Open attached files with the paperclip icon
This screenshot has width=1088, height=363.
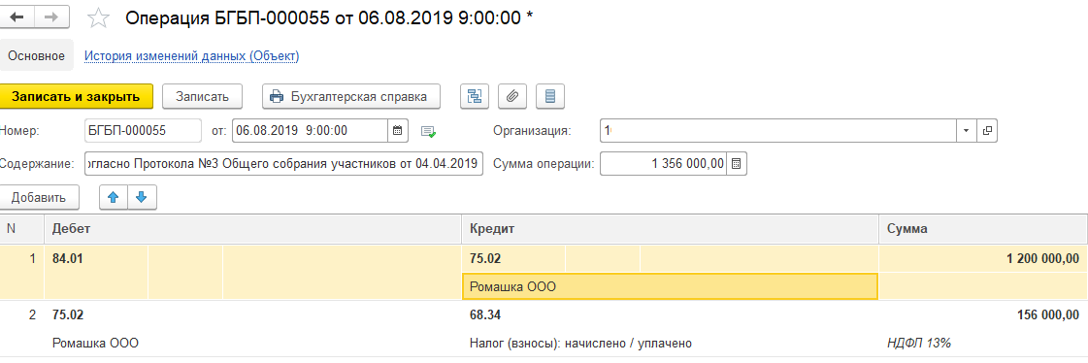point(512,96)
